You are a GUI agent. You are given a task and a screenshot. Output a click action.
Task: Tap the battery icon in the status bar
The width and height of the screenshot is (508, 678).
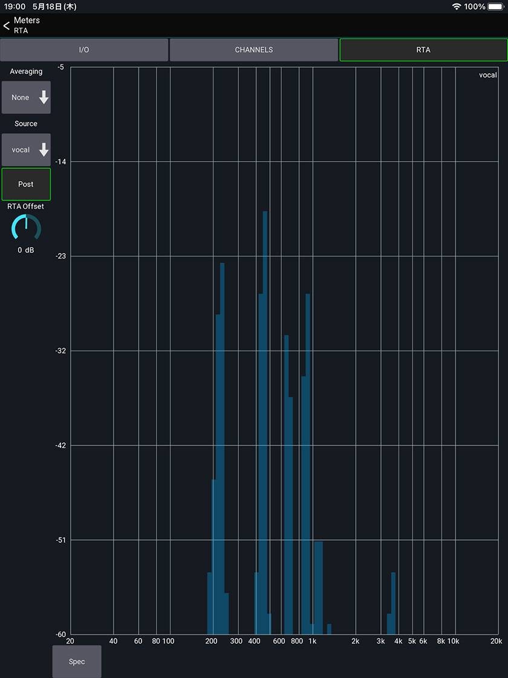tap(496, 7)
